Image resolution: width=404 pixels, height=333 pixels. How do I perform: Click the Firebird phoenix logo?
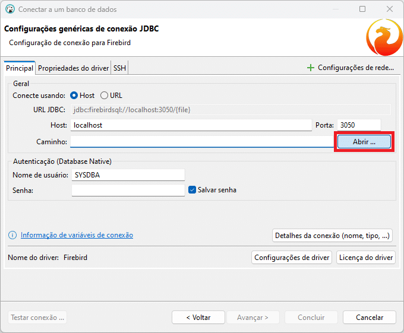(x=384, y=37)
